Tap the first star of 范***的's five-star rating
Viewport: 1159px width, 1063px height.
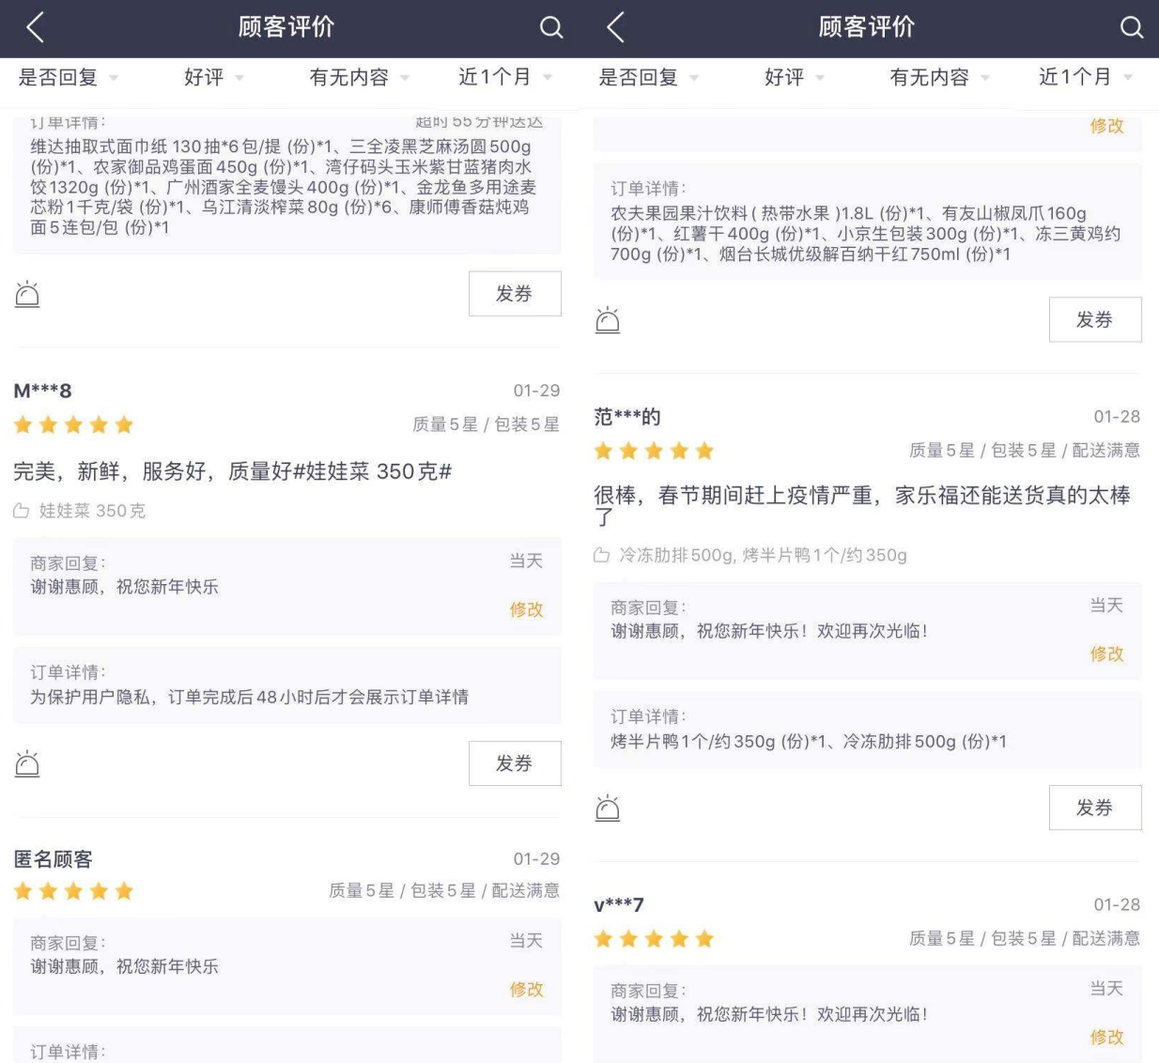point(602,451)
